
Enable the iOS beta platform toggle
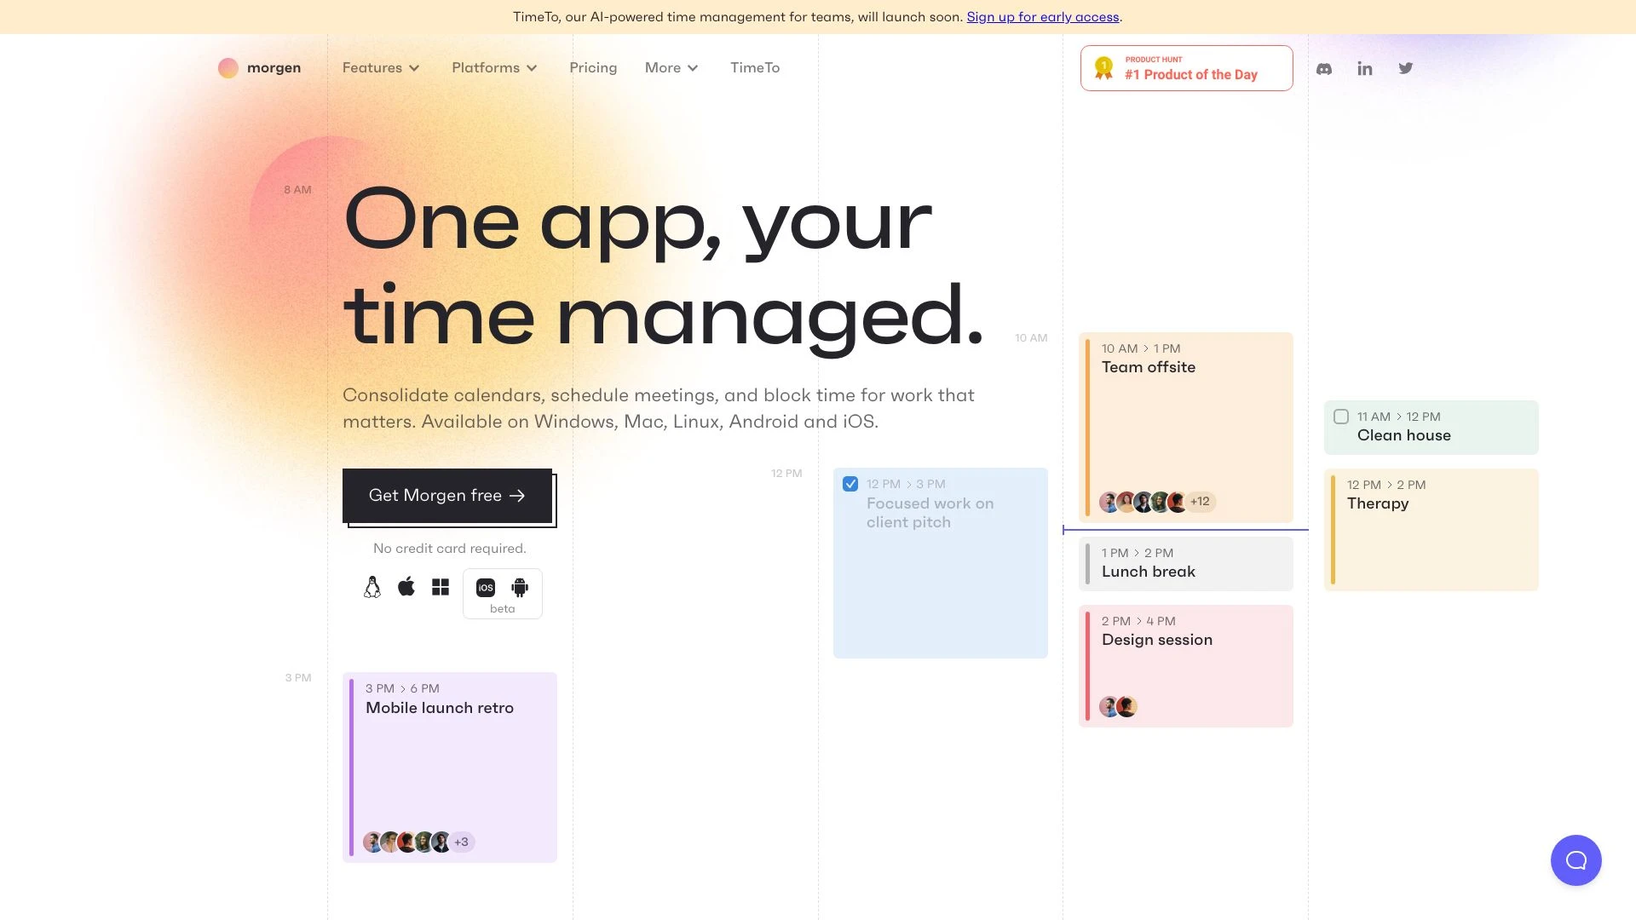point(484,586)
